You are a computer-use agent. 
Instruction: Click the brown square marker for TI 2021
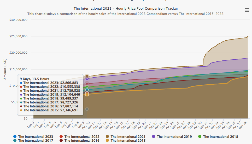pyautogui.click(x=87, y=77)
